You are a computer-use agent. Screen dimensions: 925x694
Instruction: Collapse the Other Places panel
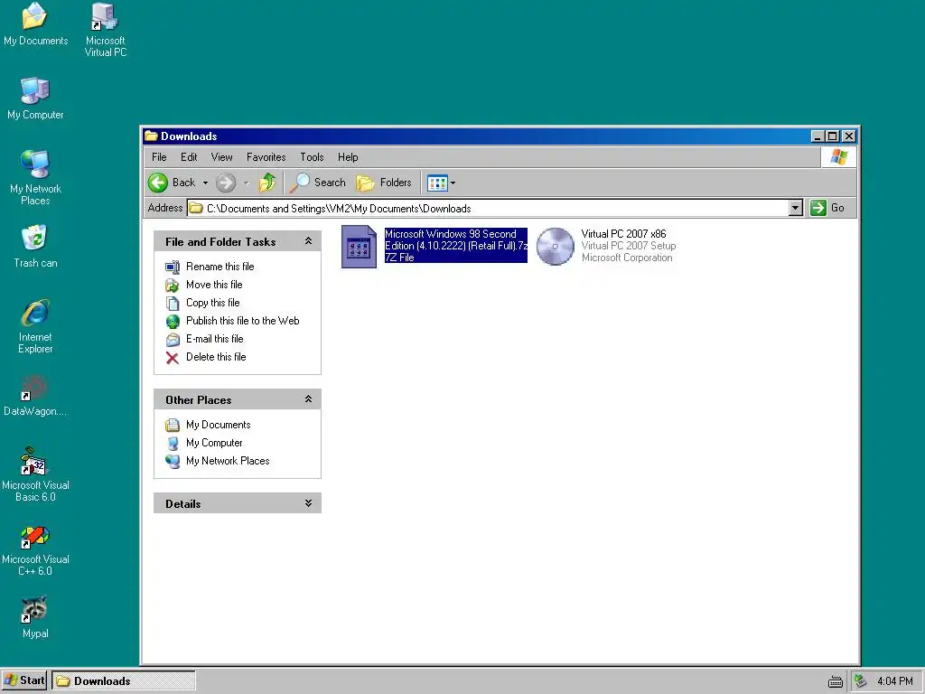point(308,399)
